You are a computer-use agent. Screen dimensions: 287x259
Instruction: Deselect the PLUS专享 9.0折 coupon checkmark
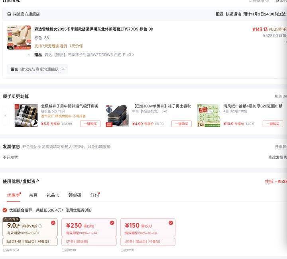53,223
